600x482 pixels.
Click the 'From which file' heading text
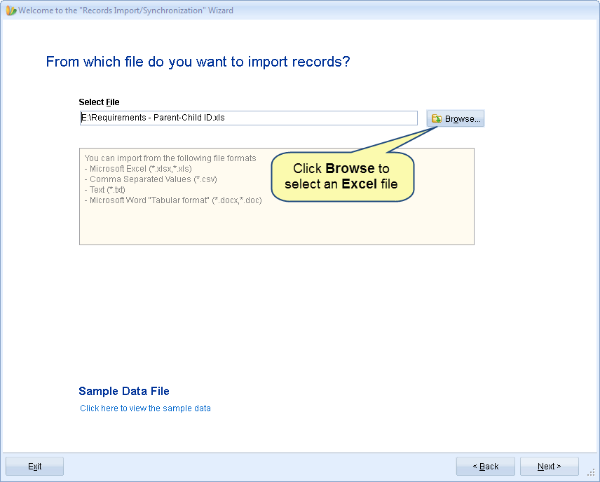coord(198,62)
